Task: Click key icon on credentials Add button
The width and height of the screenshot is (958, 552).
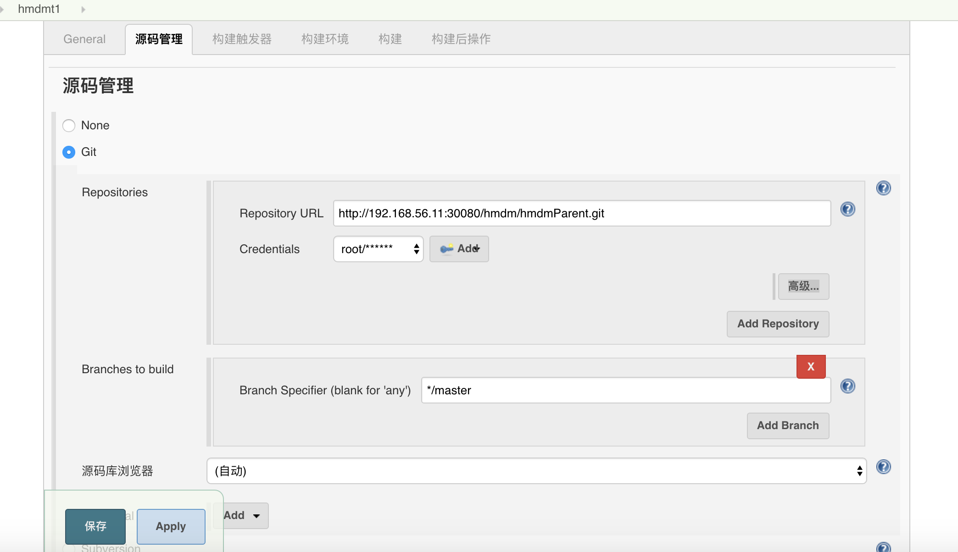Action: point(446,249)
